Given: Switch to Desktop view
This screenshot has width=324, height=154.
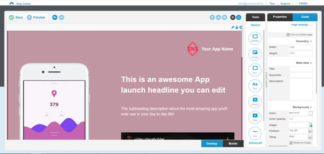Looking at the screenshot, I should pos(212,143).
